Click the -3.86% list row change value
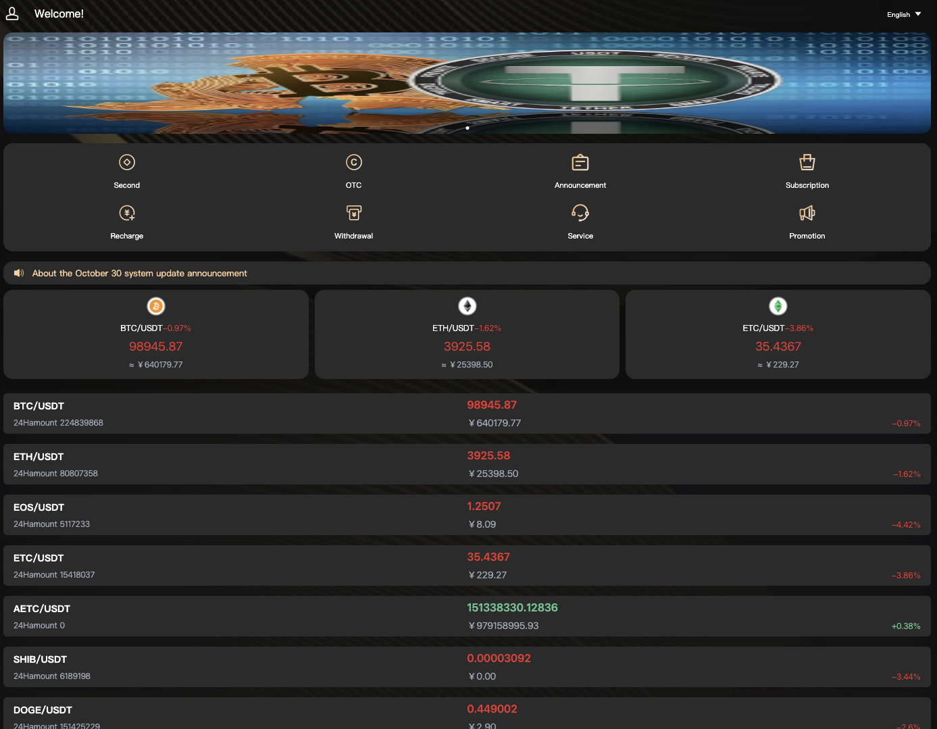Screen dimensions: 937x729 906,576
